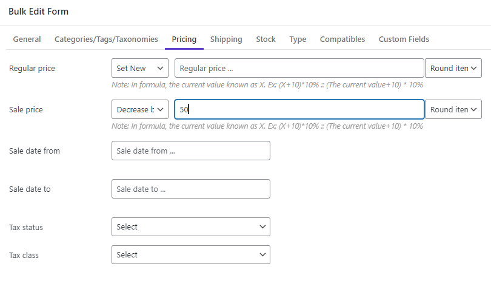
Task: Open Regular price 'Set New' operator dropdown
Action: click(140, 68)
